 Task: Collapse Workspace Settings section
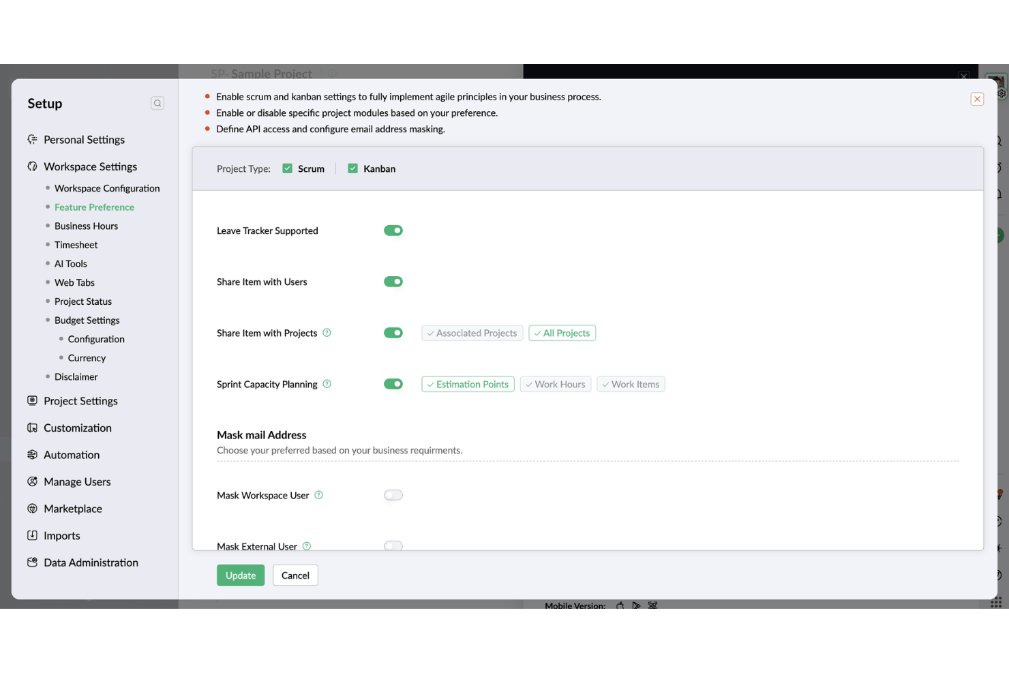click(90, 166)
